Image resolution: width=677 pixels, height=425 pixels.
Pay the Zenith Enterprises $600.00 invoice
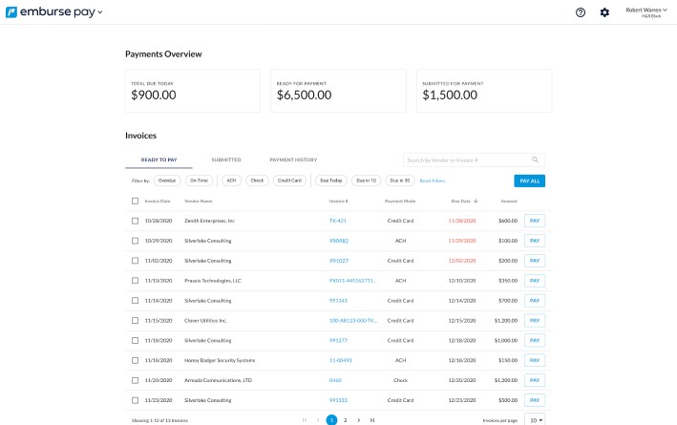(535, 221)
